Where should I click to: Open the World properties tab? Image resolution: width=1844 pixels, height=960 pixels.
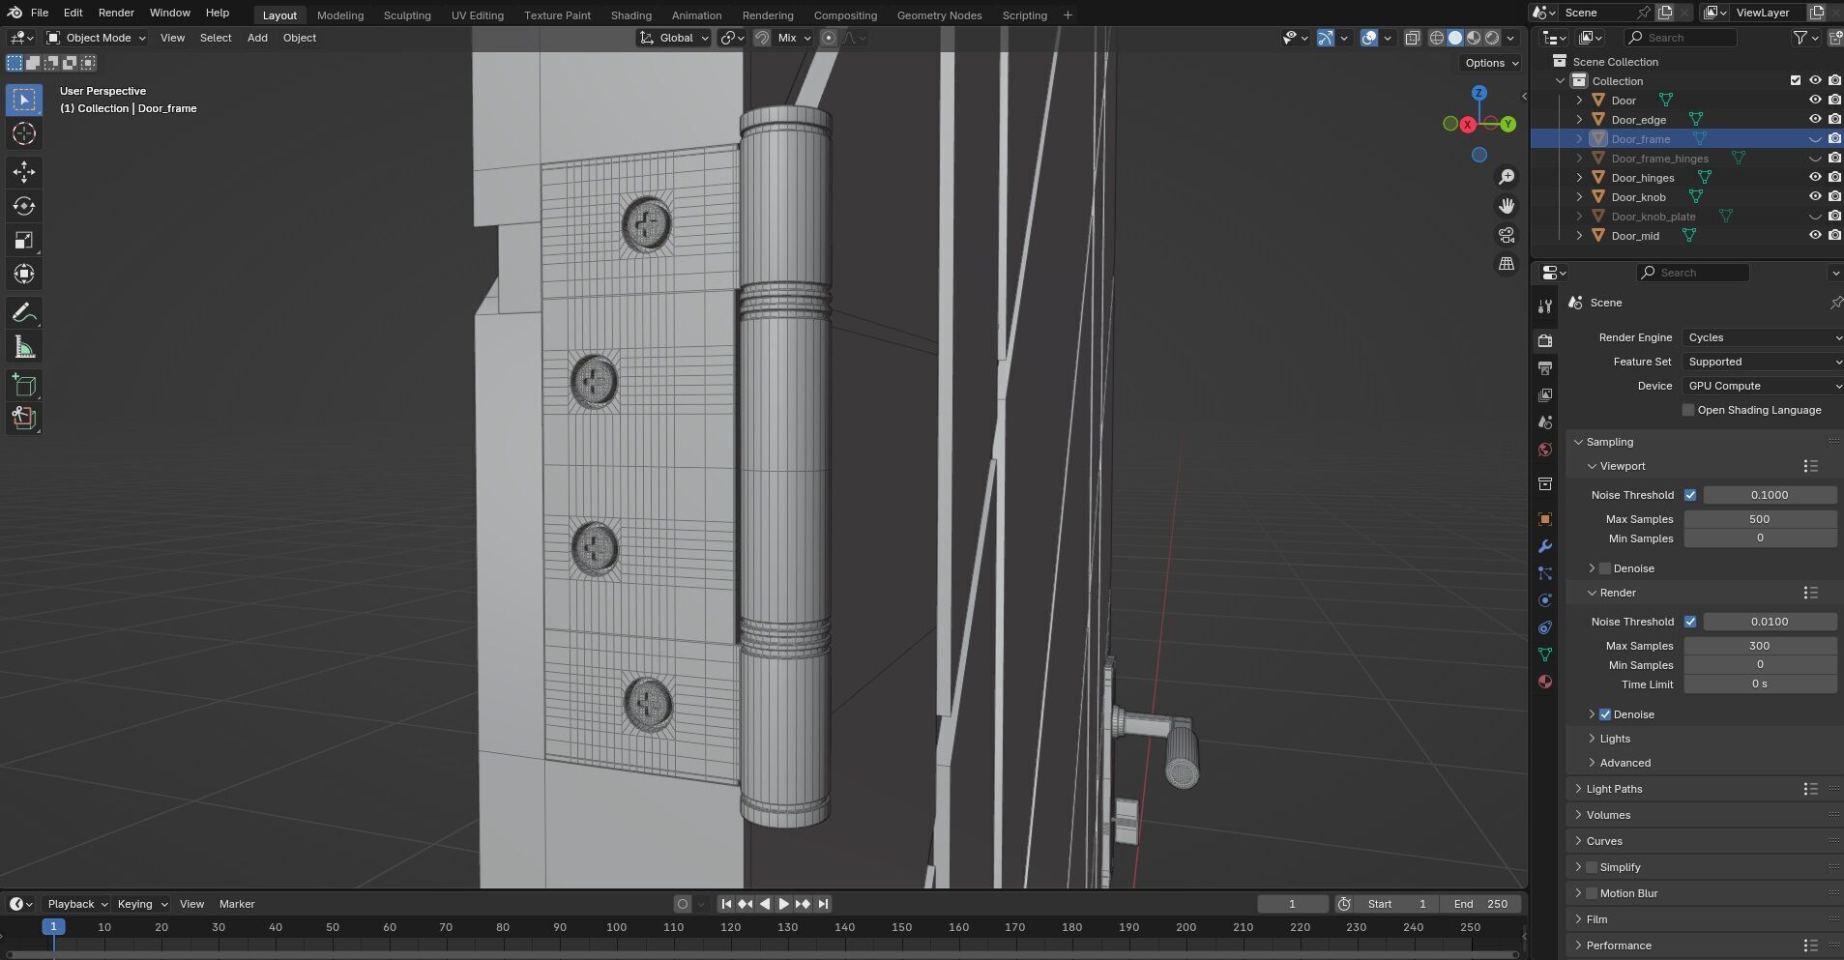(1545, 450)
